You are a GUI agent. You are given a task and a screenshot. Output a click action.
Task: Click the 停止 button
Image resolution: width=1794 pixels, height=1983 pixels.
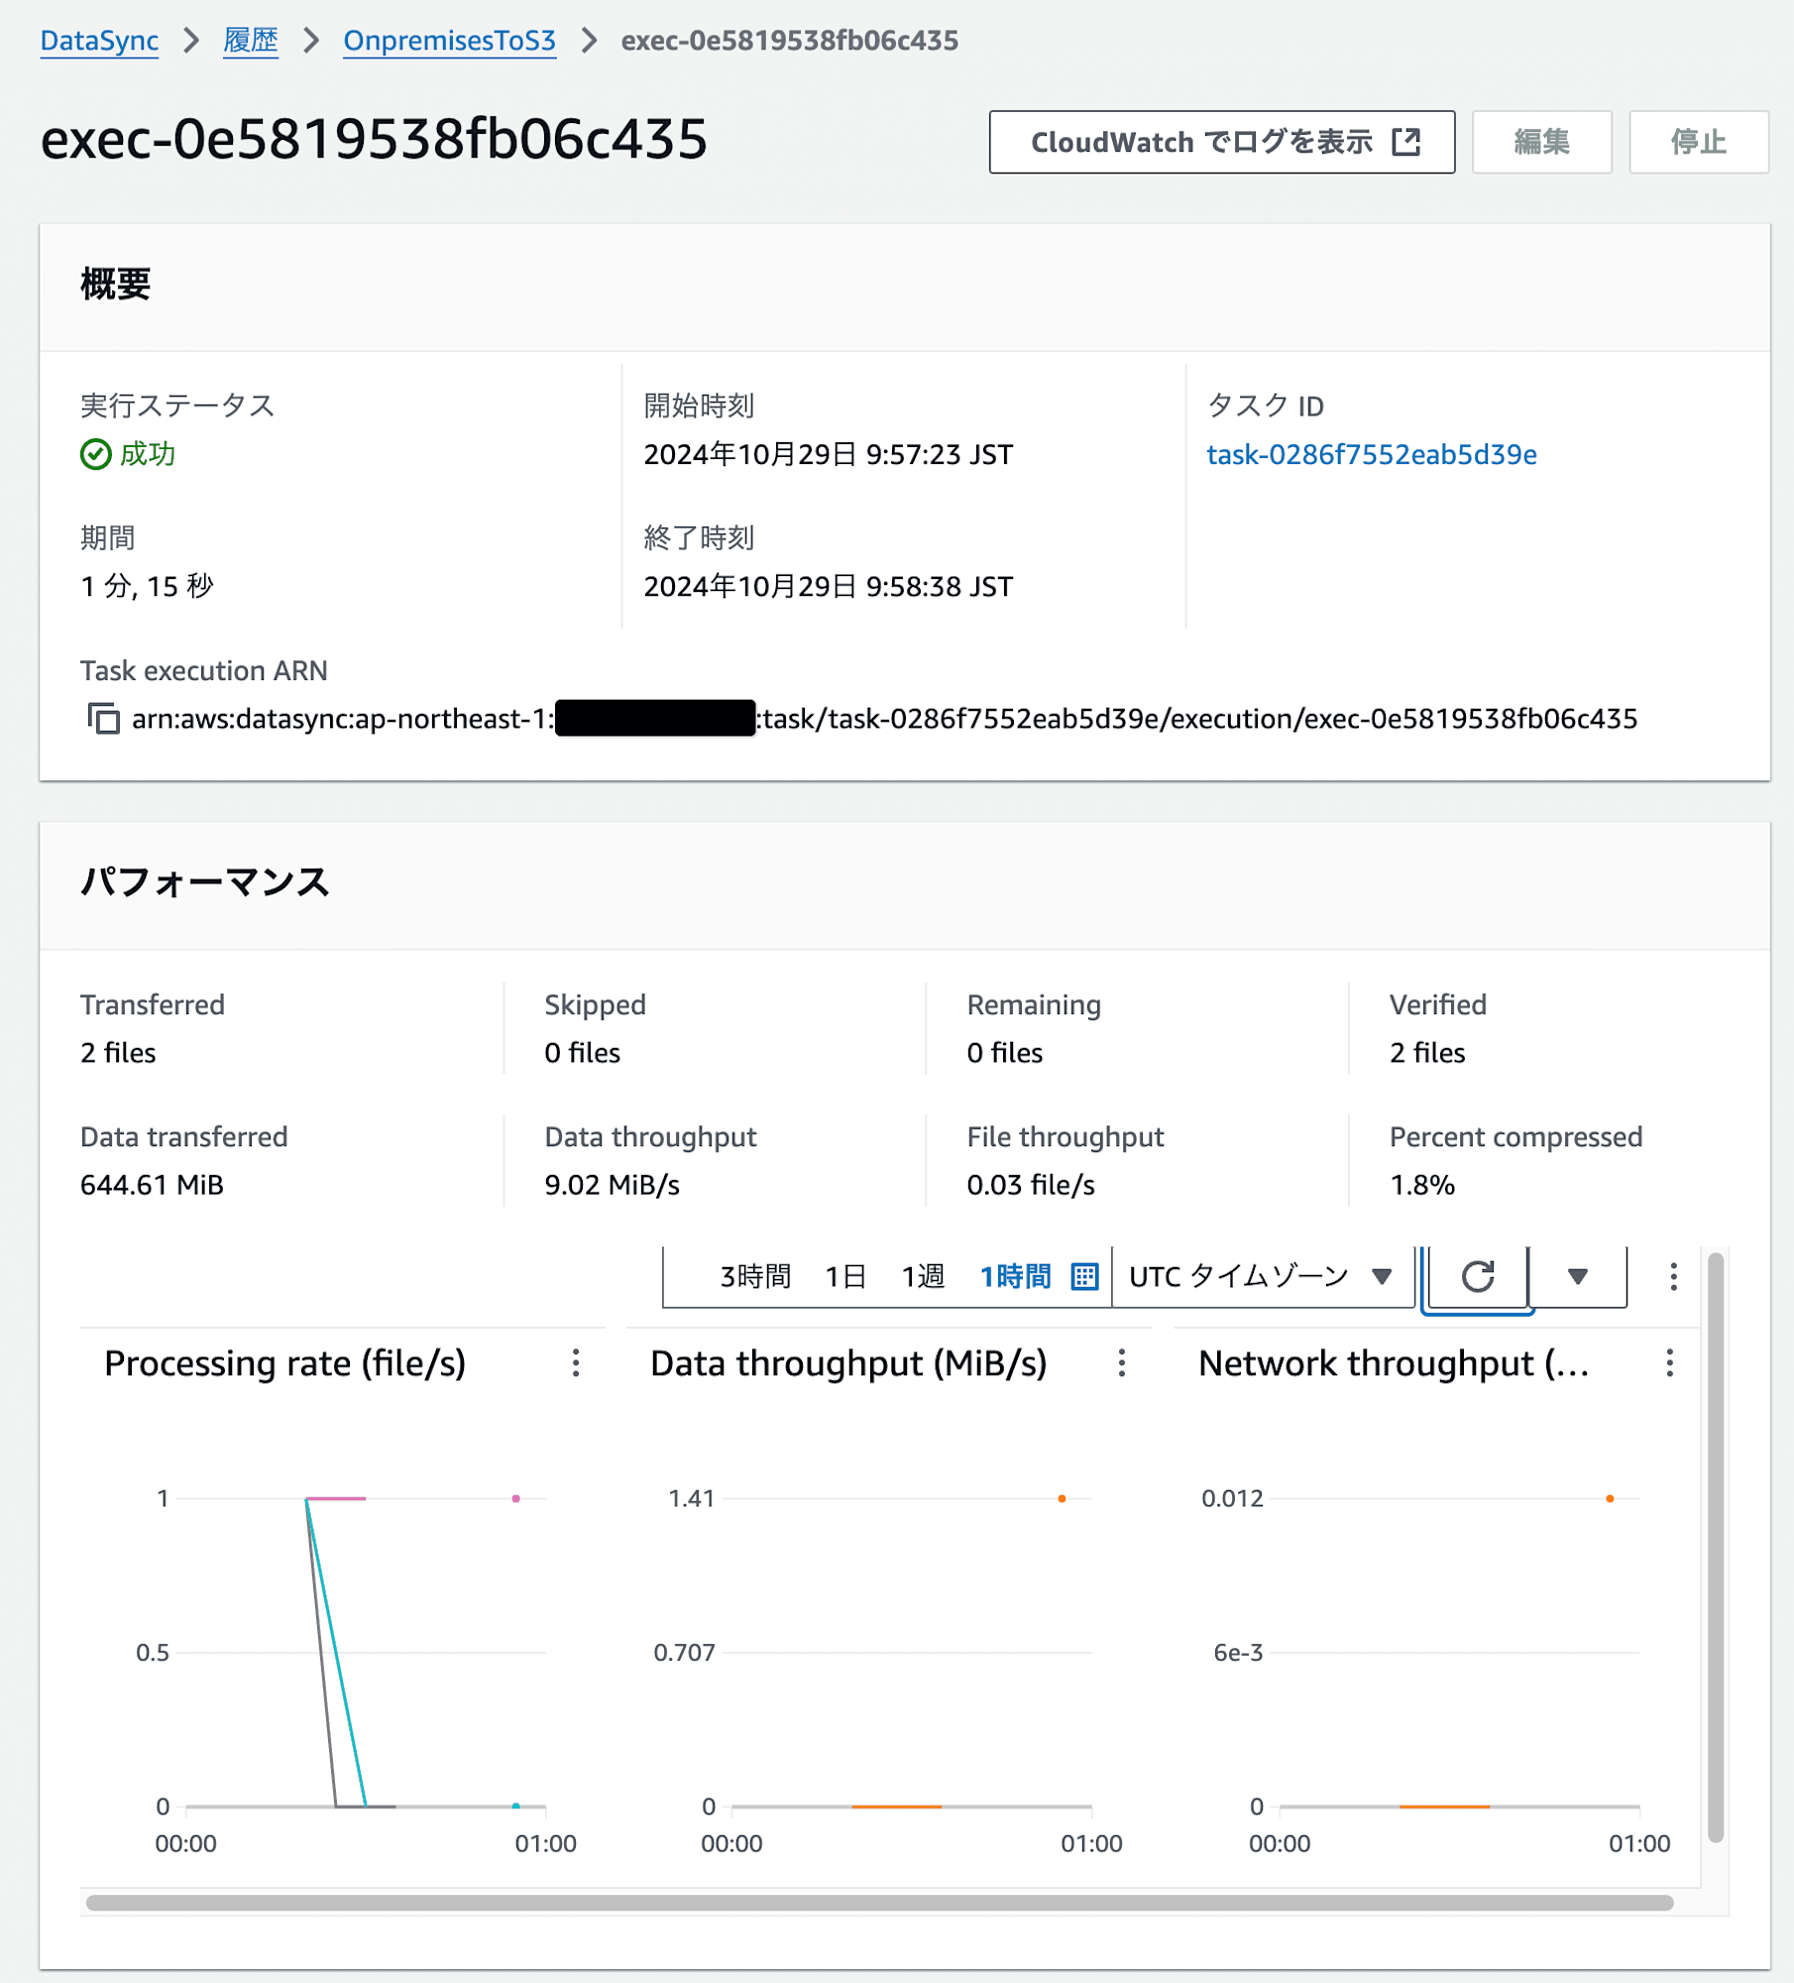point(1699,142)
